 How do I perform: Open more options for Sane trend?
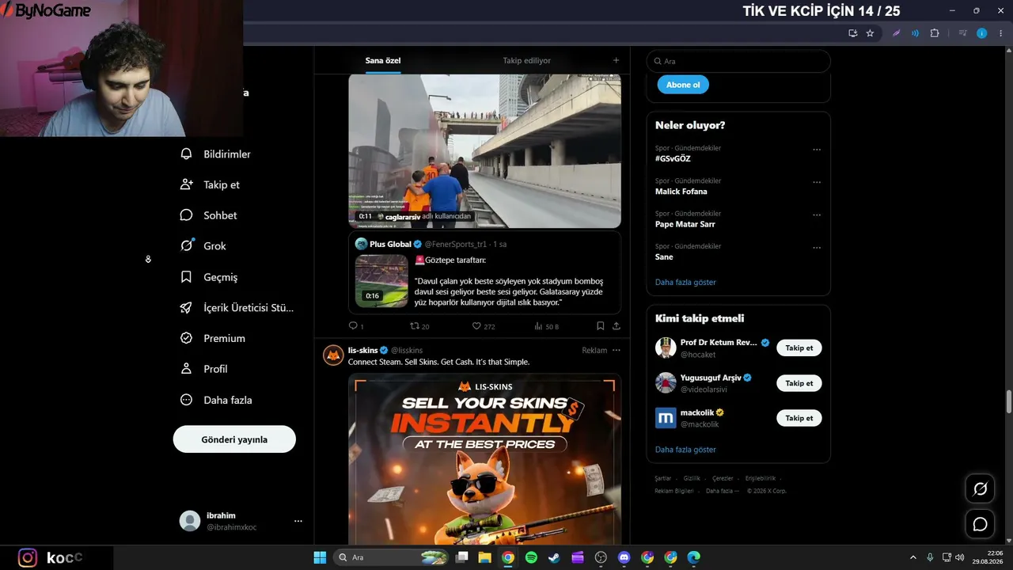pos(817,248)
